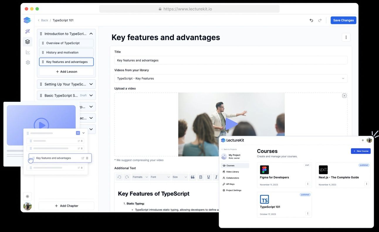This screenshot has height=232, width=379.
Task: Toggle light/dark theme in the Courses window
Action: coord(363,140)
